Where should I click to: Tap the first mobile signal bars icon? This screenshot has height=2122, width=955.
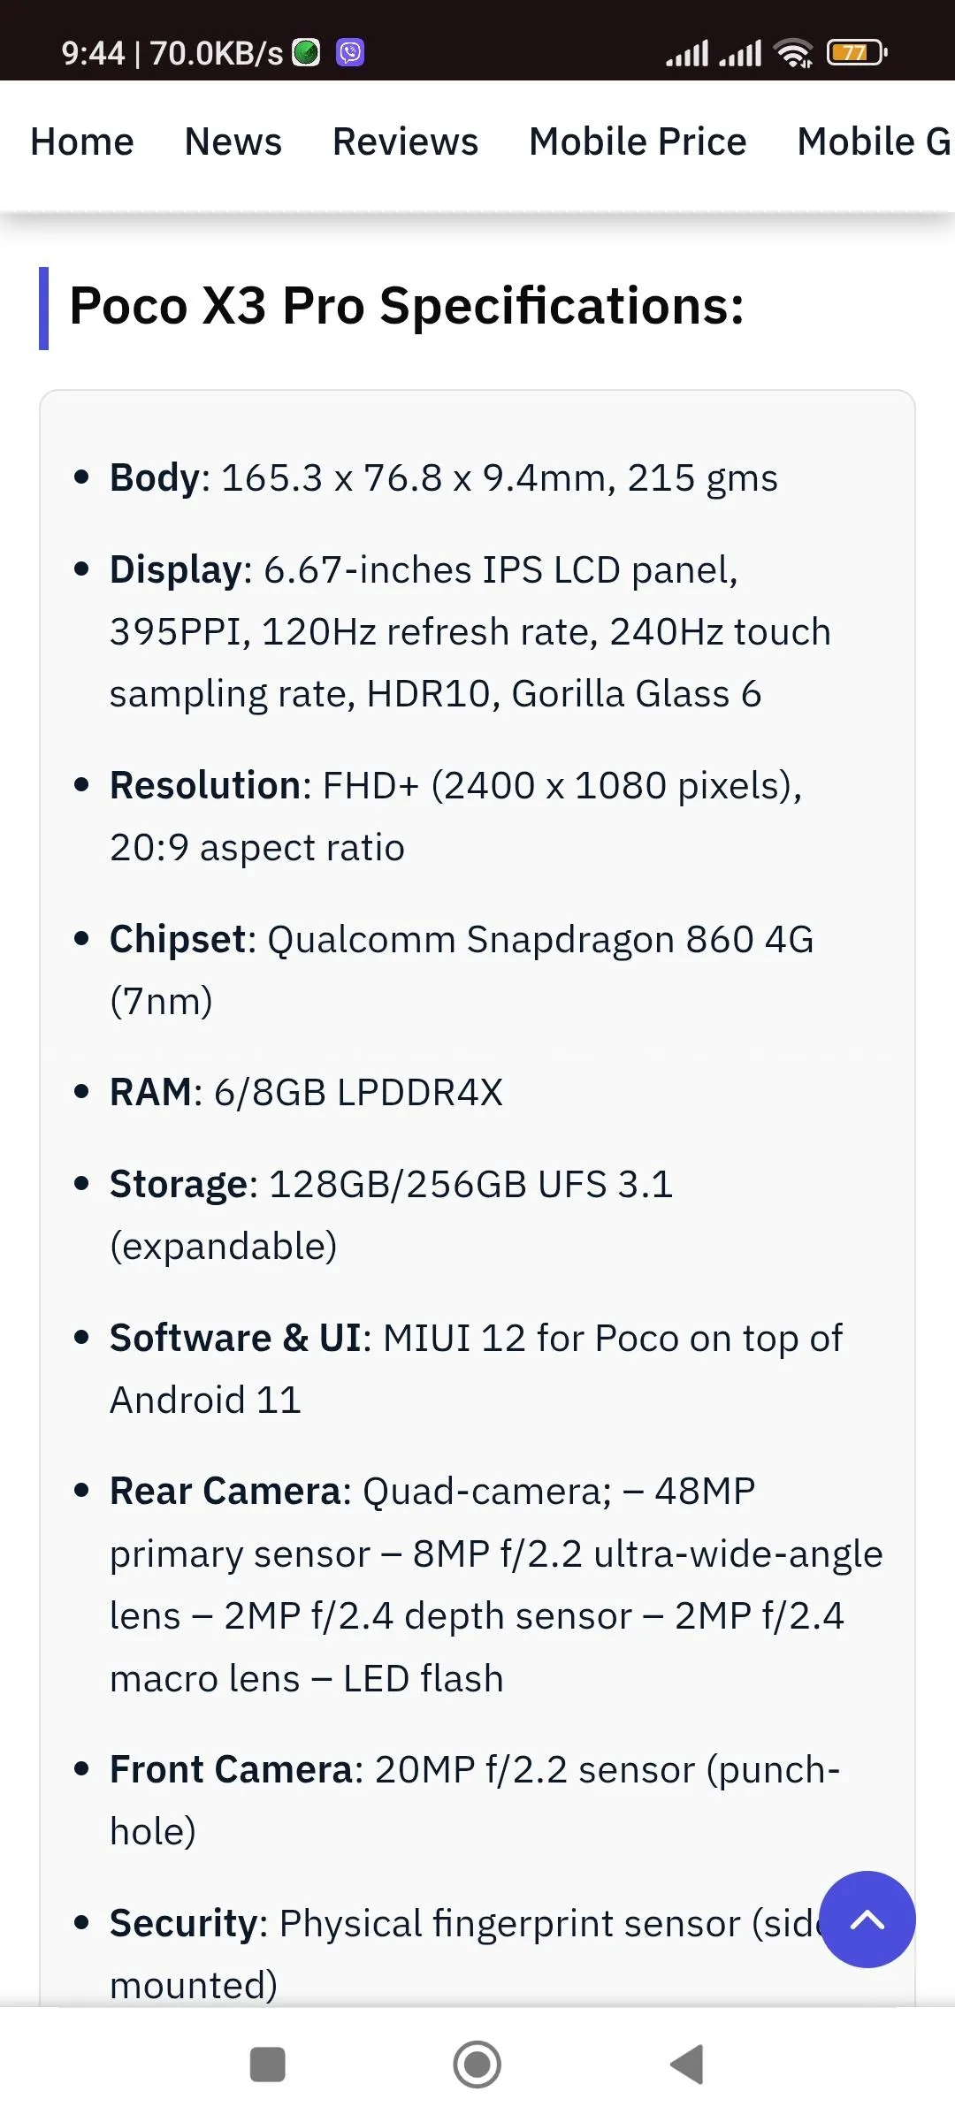[x=687, y=53]
